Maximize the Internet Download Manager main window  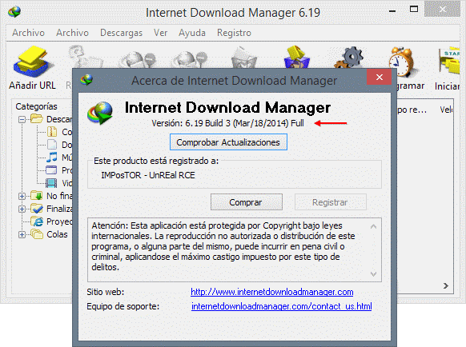(x=414, y=10)
